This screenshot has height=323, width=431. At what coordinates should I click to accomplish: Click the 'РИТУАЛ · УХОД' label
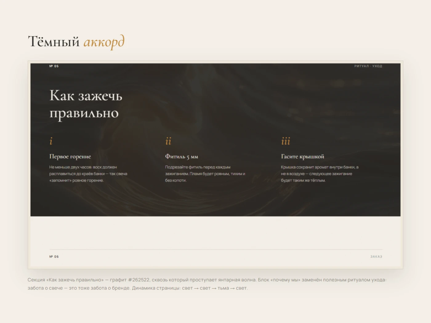coord(368,66)
